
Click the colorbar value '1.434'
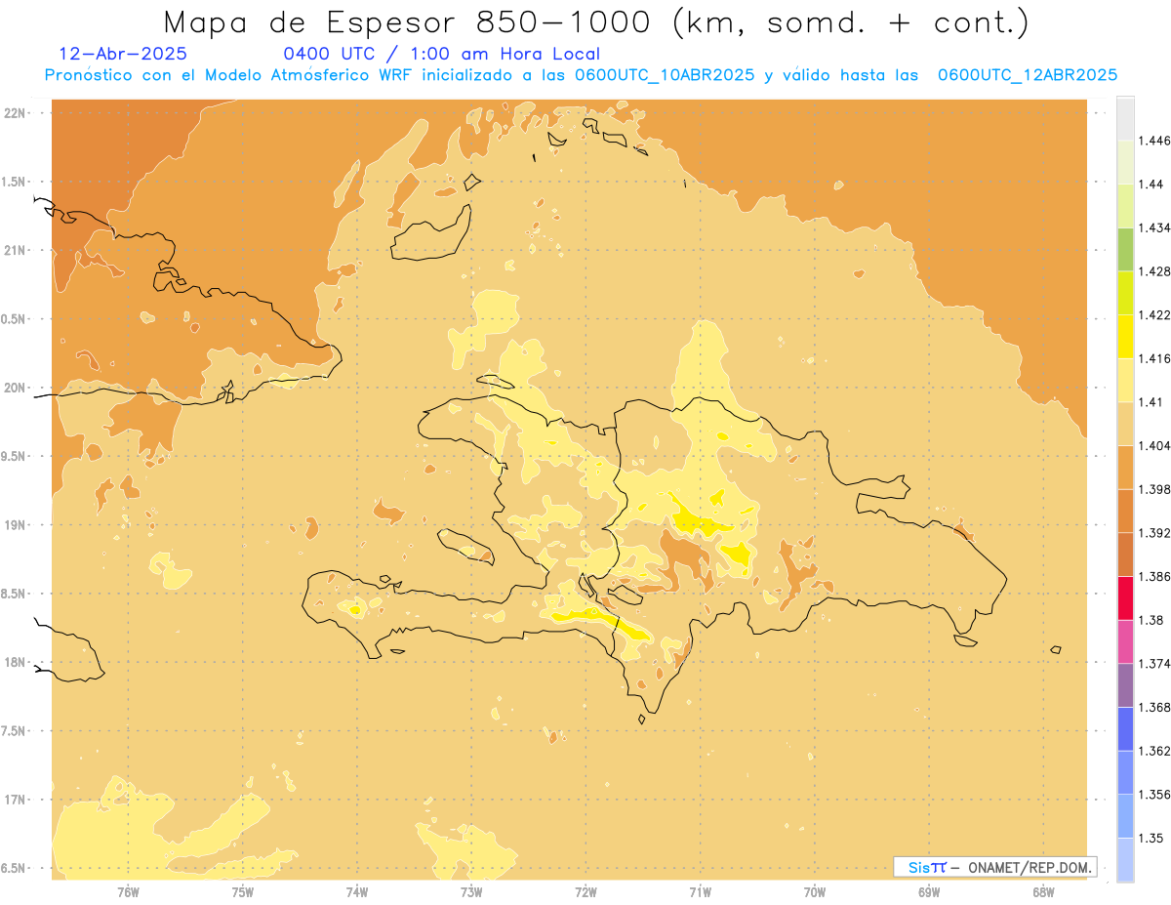(1155, 227)
